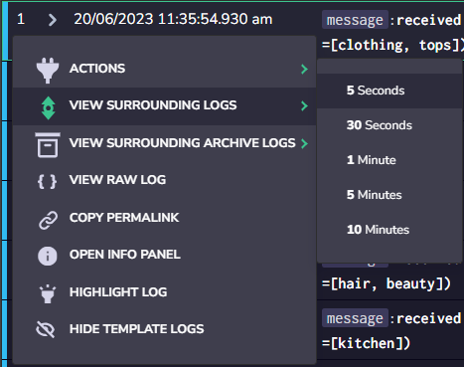Click the =[kitchen]) log text
The image size is (464, 367).
366,343
